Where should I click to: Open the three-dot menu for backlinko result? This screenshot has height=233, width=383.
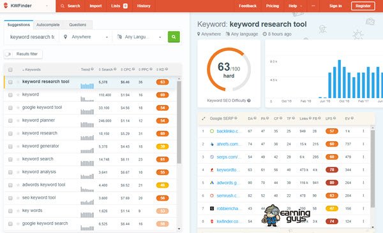pyautogui.click(x=363, y=131)
